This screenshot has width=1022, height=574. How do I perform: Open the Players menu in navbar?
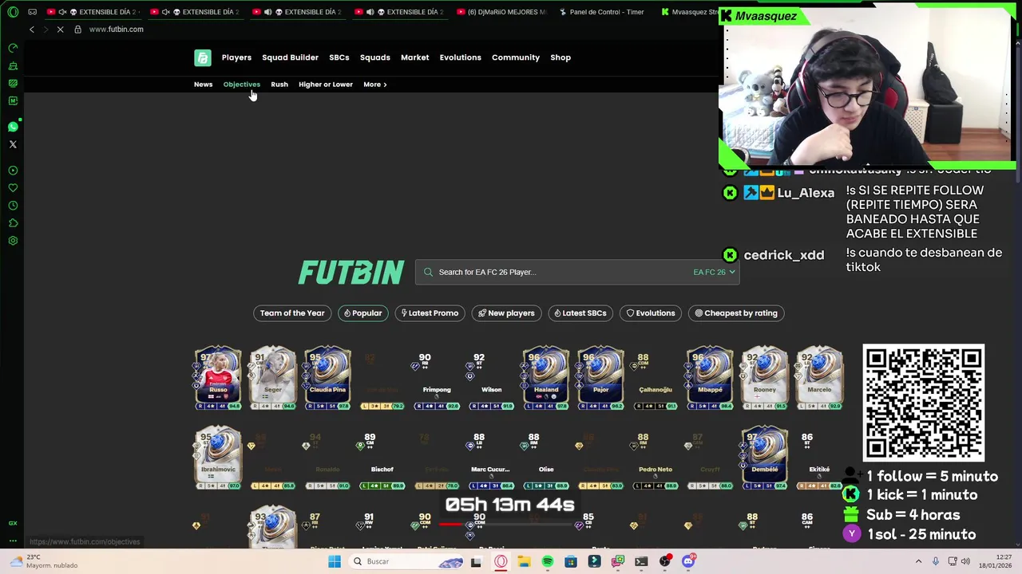236,57
